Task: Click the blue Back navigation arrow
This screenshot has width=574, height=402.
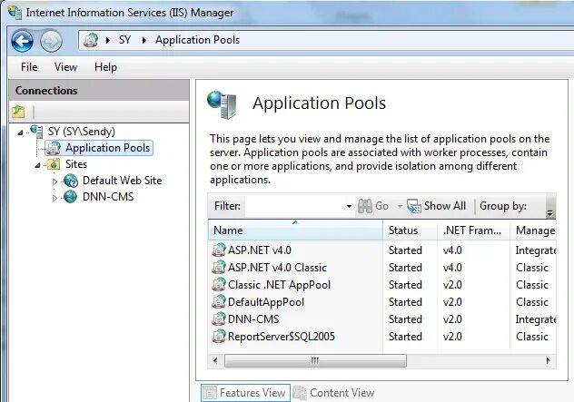Action: pos(23,41)
